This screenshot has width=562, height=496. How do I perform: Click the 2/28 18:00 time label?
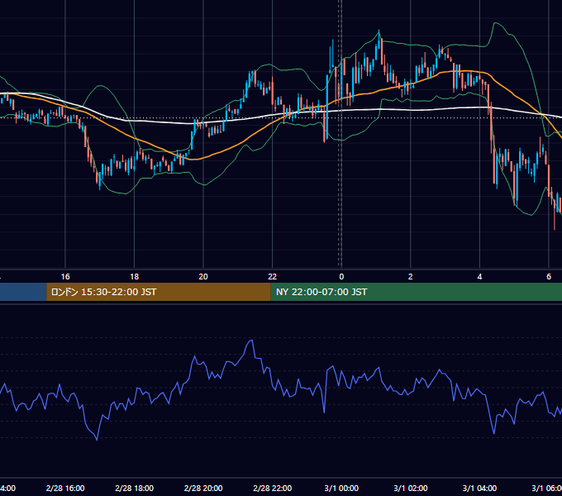[x=135, y=488]
